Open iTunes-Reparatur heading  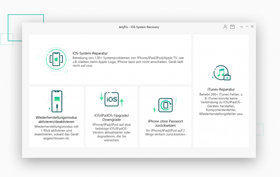[x=221, y=89]
